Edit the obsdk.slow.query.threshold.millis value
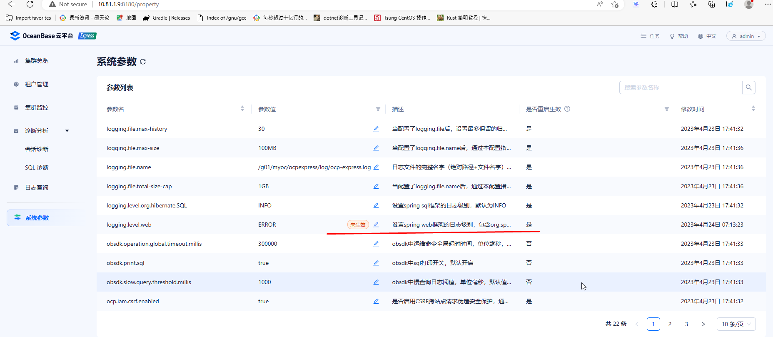The height and width of the screenshot is (337, 773). point(376,282)
